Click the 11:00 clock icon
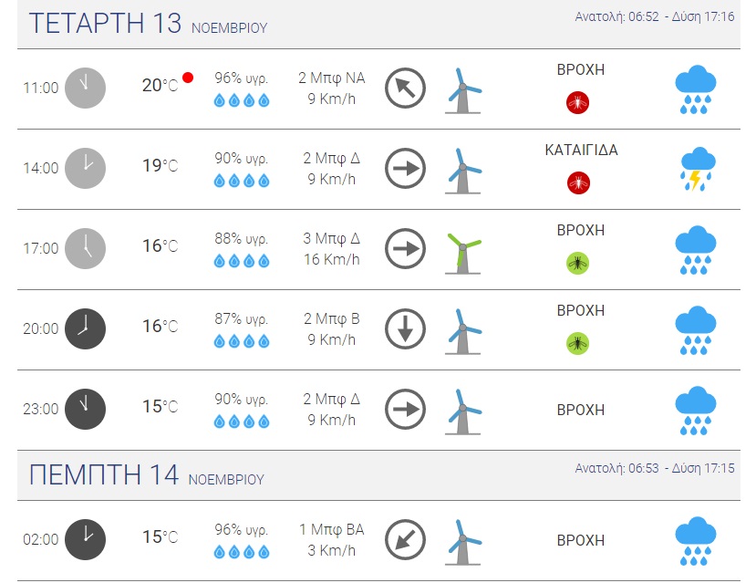 tap(86, 88)
